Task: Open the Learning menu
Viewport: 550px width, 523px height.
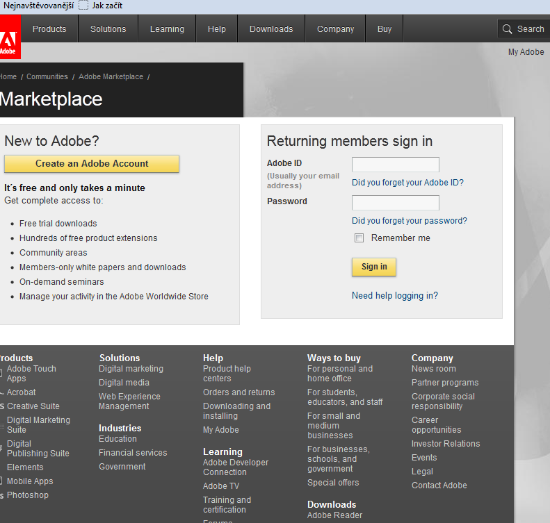Action: [x=167, y=28]
